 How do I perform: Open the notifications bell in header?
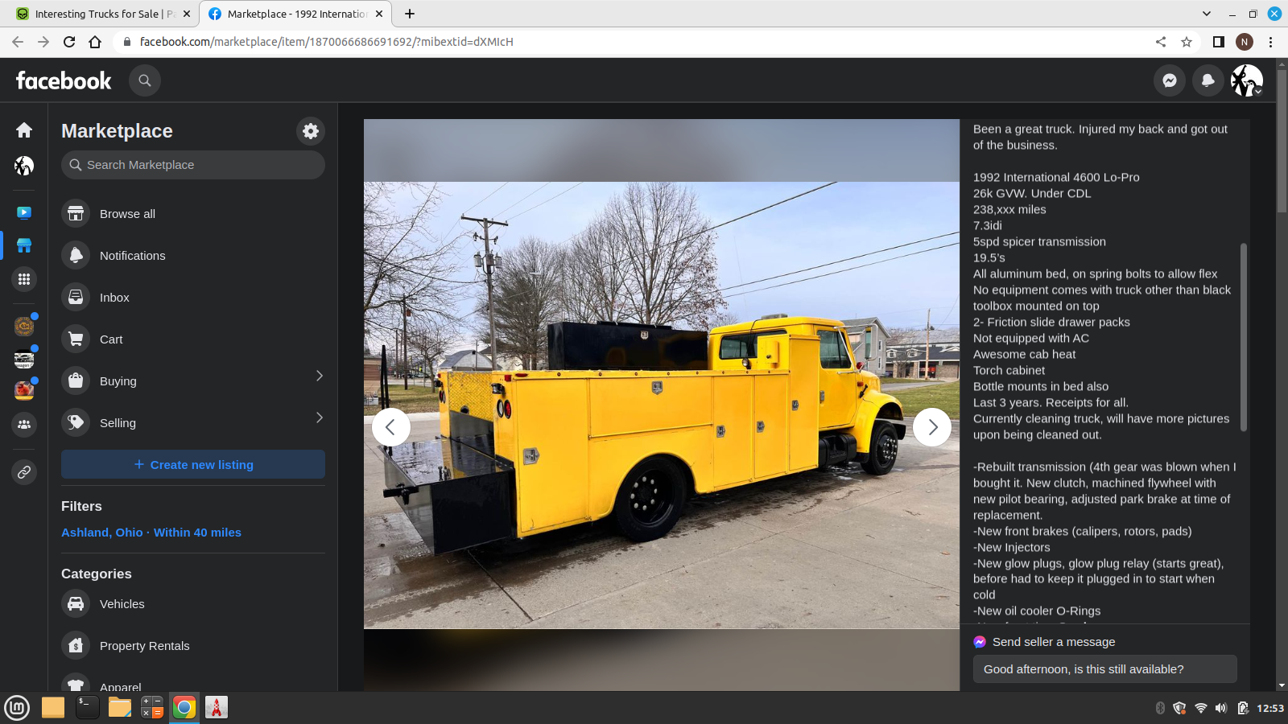pyautogui.click(x=1208, y=80)
